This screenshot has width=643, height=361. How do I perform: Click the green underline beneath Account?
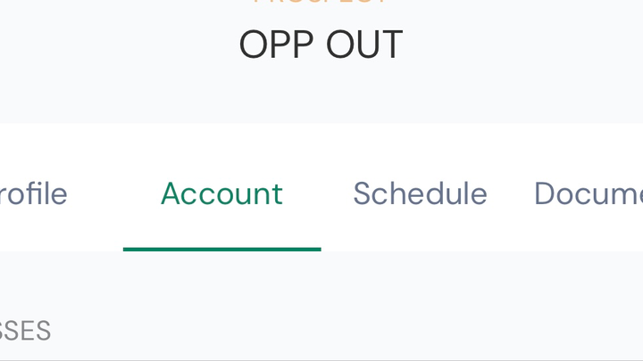point(221,249)
